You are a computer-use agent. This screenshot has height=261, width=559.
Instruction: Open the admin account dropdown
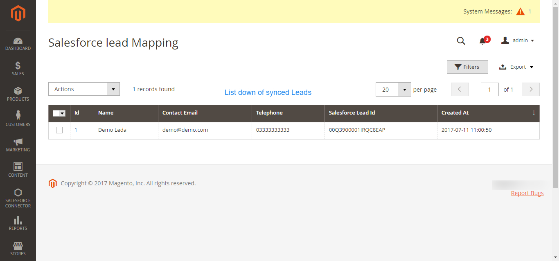[518, 40]
